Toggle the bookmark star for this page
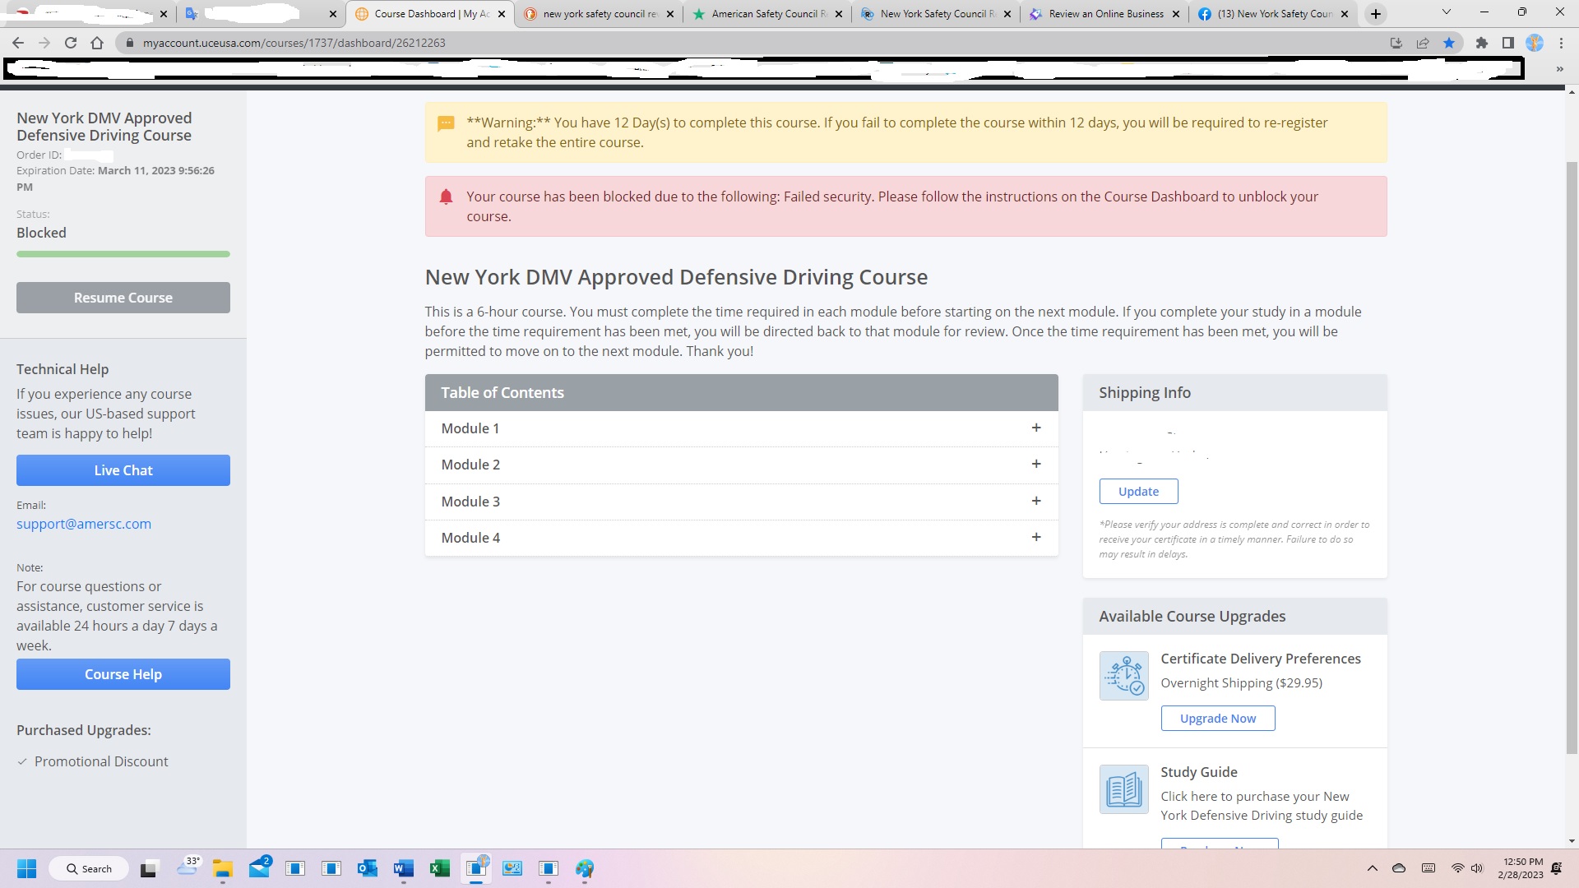 coord(1450,42)
